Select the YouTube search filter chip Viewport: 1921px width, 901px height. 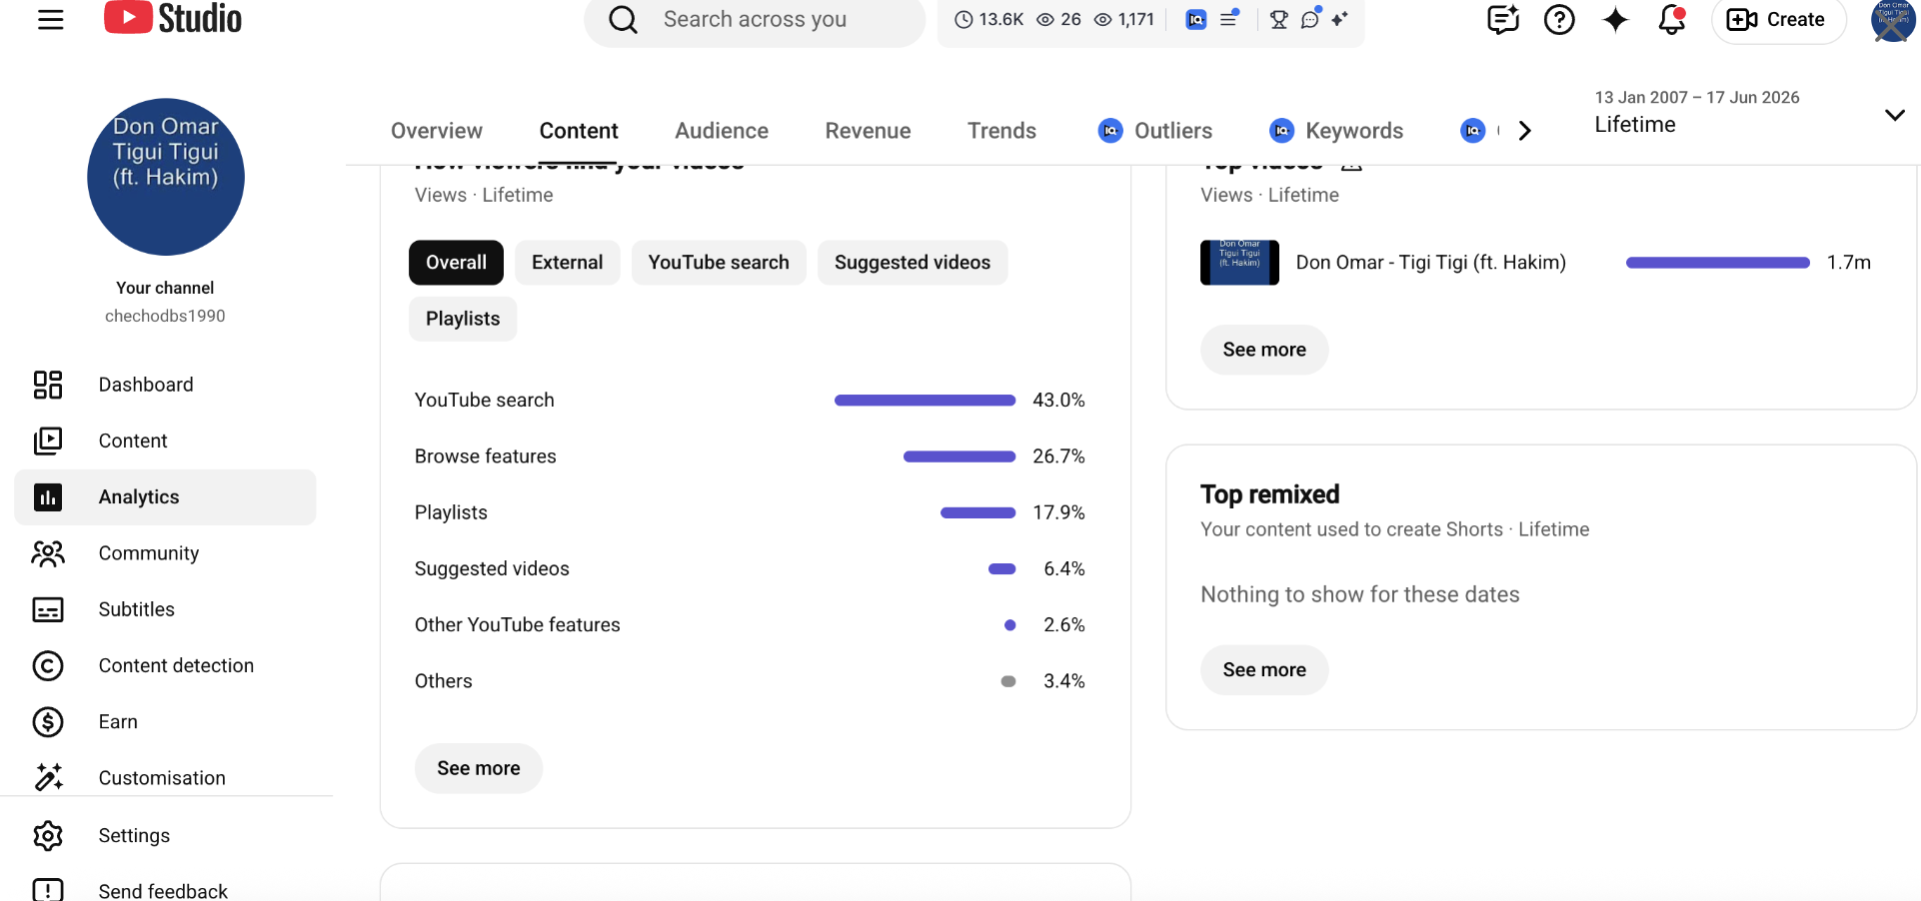pos(719,263)
